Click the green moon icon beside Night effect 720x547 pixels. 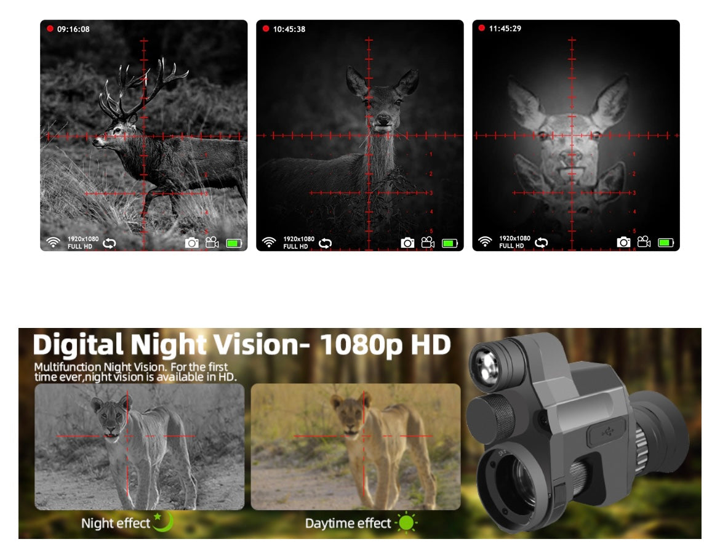click(162, 522)
